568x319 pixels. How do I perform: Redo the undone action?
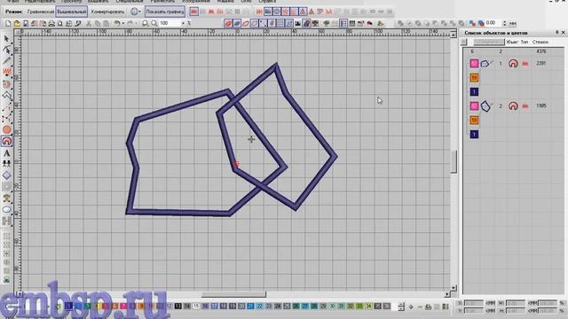point(130,24)
